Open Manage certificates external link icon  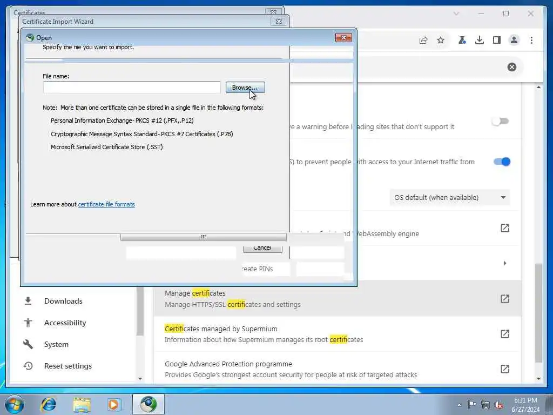pos(505,298)
